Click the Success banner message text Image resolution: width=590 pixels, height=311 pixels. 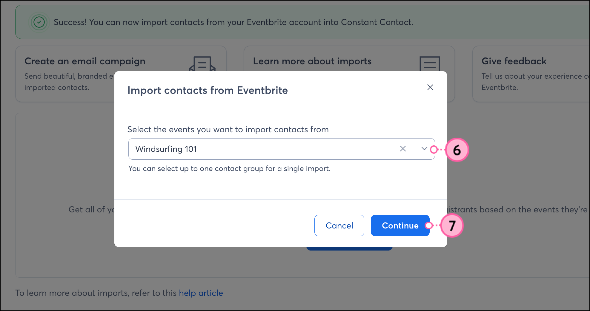click(x=233, y=22)
